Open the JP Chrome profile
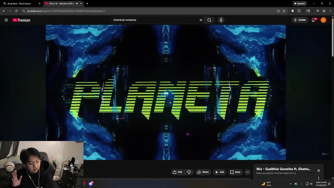The height and width of the screenshot is (188, 334). coord(324,11)
